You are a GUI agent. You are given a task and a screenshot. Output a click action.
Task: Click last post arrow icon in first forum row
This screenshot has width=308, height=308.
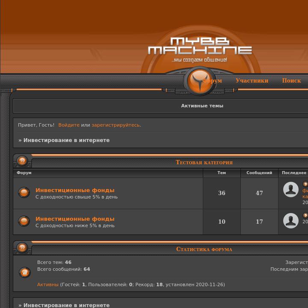305,184
